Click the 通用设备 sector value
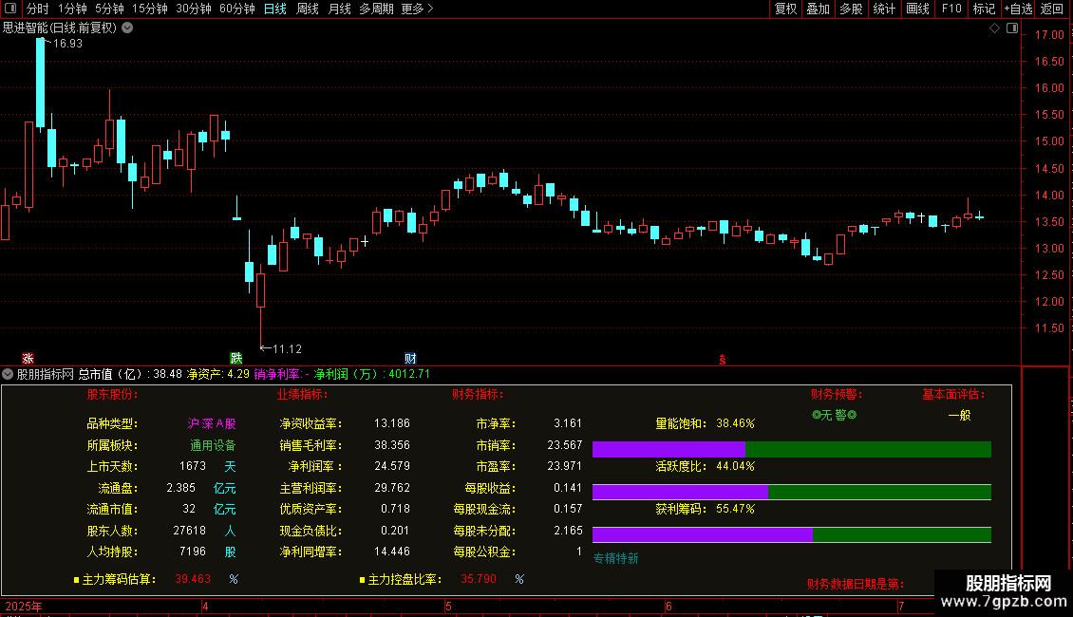This screenshot has width=1073, height=617. pos(213,445)
